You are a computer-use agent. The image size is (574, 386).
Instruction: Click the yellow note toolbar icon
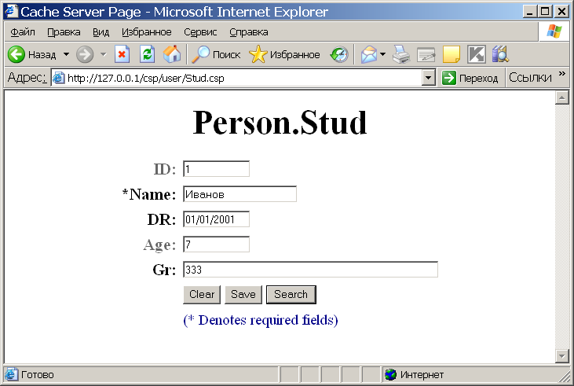click(x=452, y=54)
